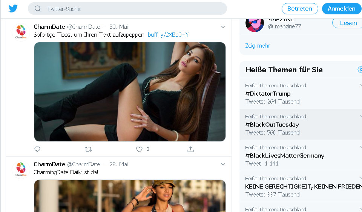Retweet the 30. Mai CharmDate tweet
This screenshot has width=362, height=212.
tap(88, 149)
